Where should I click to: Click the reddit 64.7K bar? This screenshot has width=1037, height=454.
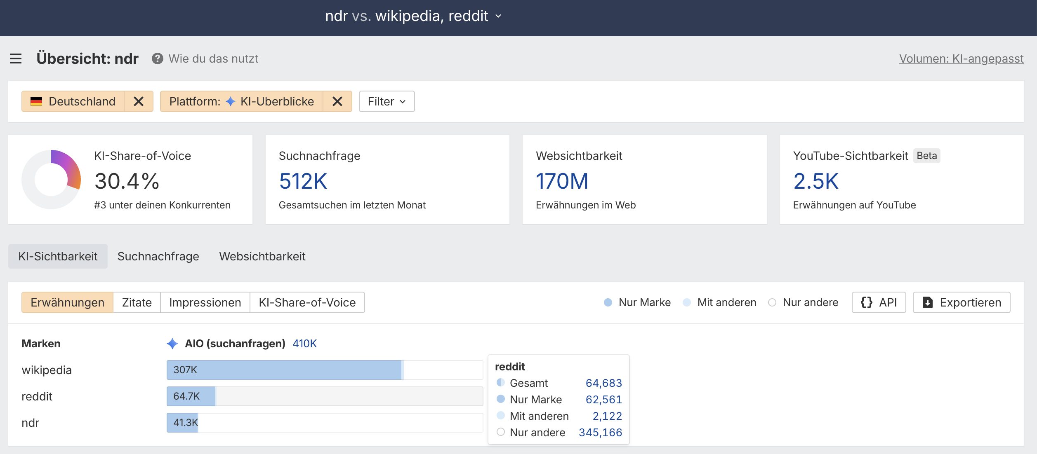click(x=325, y=396)
